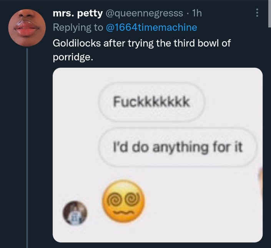Image resolution: width=271 pixels, height=248 pixels.
Task: Select the "Fuckkkkkkk" message bubble
Action: (x=151, y=102)
